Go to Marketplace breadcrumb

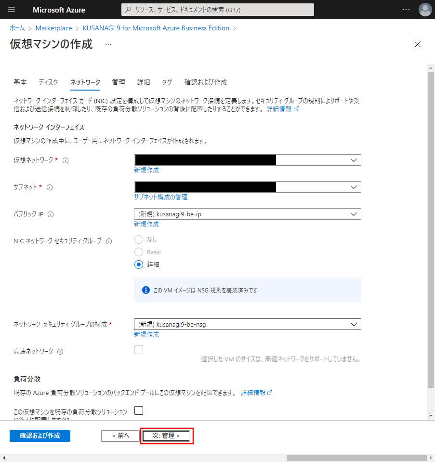[53, 28]
